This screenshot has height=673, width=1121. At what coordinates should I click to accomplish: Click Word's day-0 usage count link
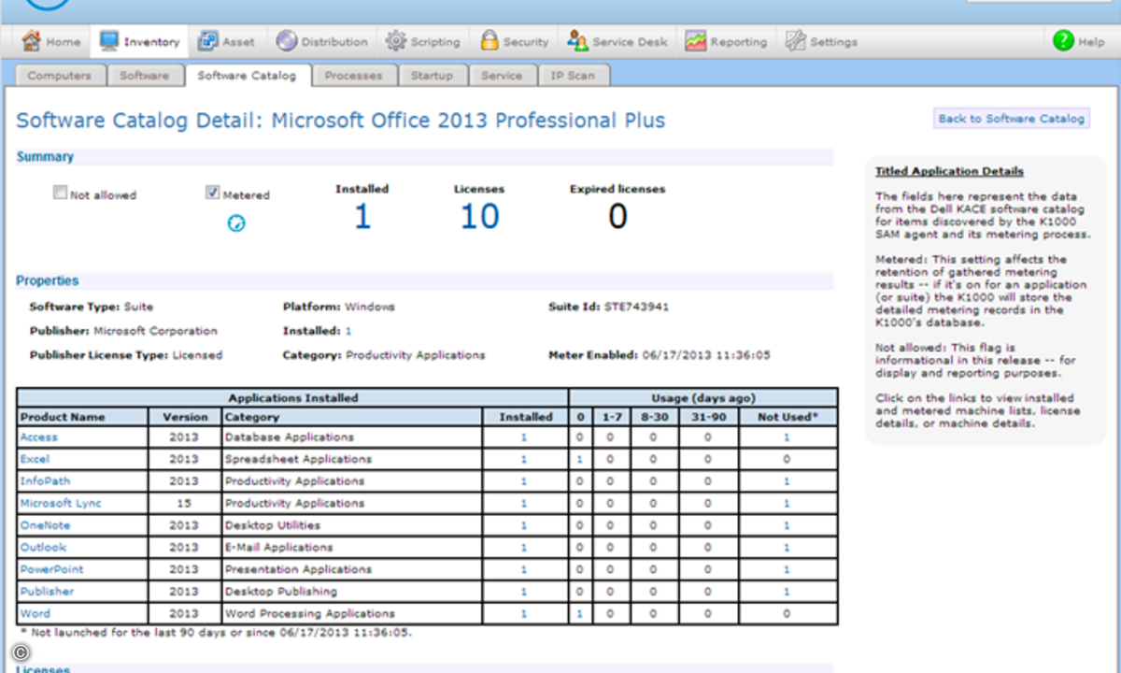click(579, 614)
